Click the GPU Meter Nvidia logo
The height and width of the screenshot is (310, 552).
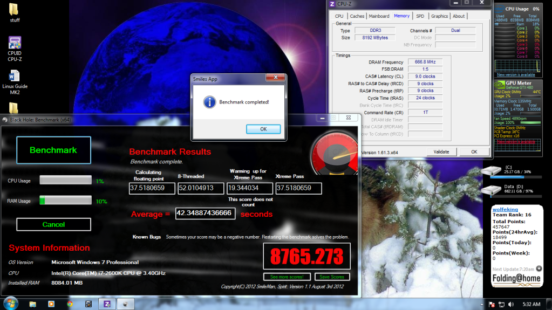pyautogui.click(x=499, y=85)
